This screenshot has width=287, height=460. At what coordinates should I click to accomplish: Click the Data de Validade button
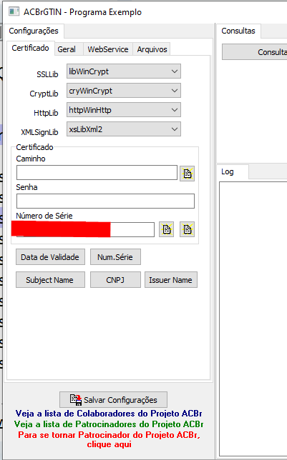[x=50, y=257]
